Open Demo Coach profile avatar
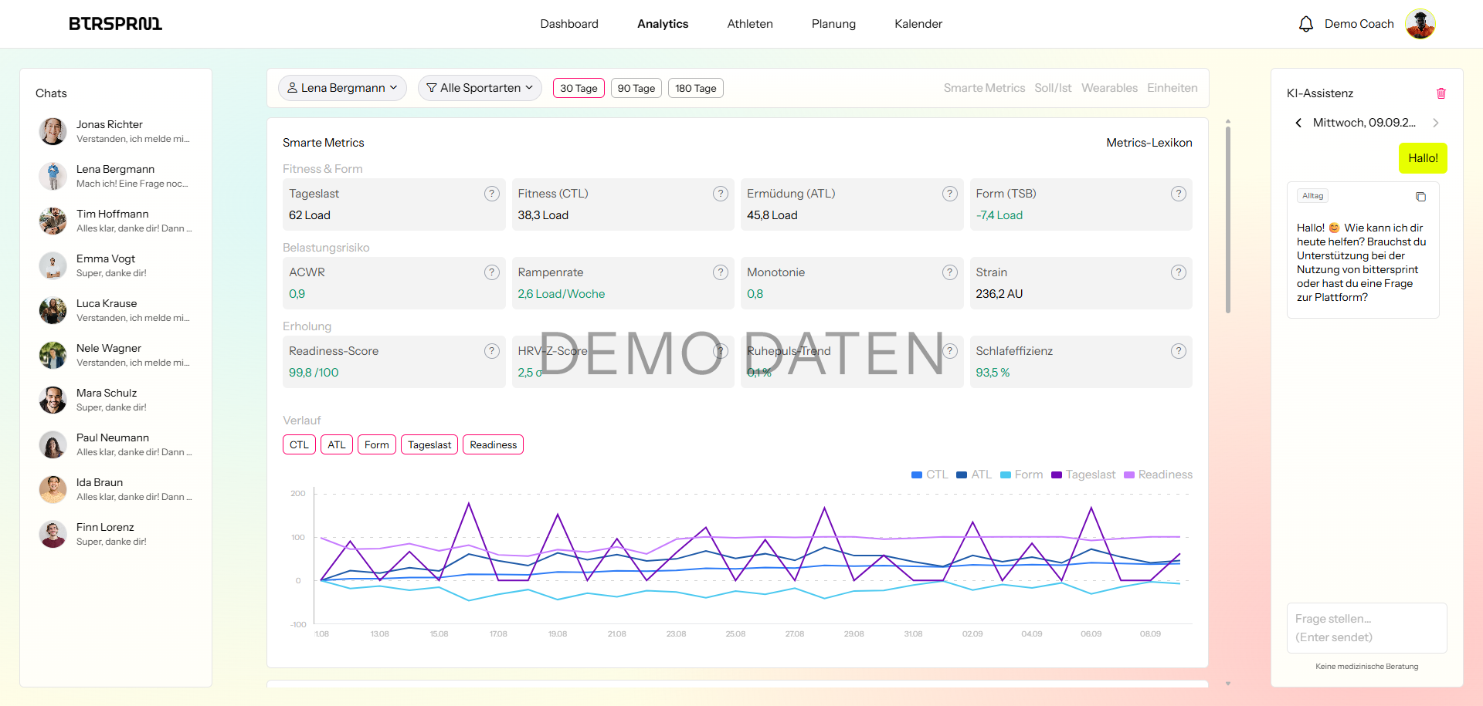The height and width of the screenshot is (706, 1483). click(1420, 24)
